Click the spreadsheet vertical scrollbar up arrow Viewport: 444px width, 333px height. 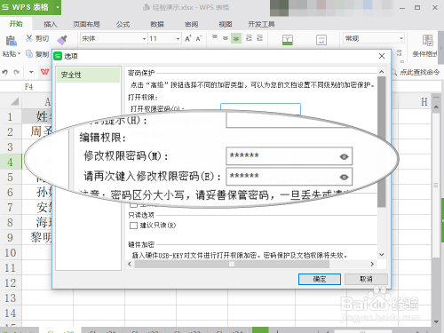point(436,107)
